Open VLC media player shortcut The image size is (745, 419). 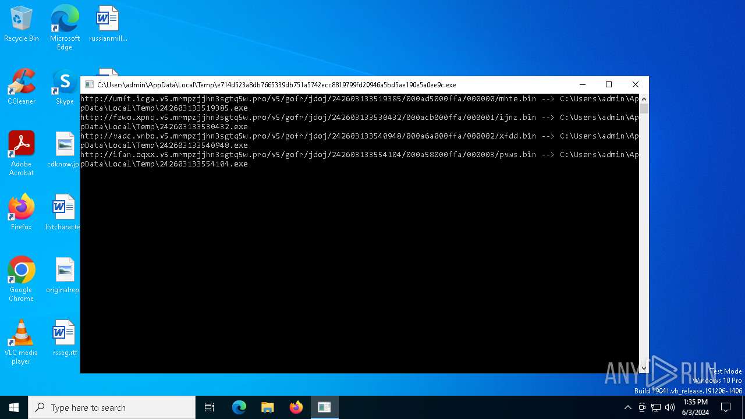[x=22, y=342]
